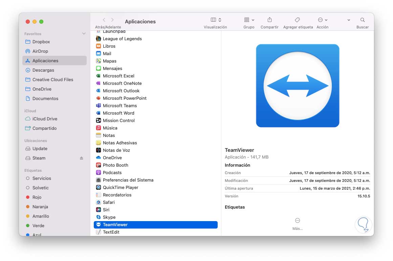Select the Siri app icon

[99, 210]
